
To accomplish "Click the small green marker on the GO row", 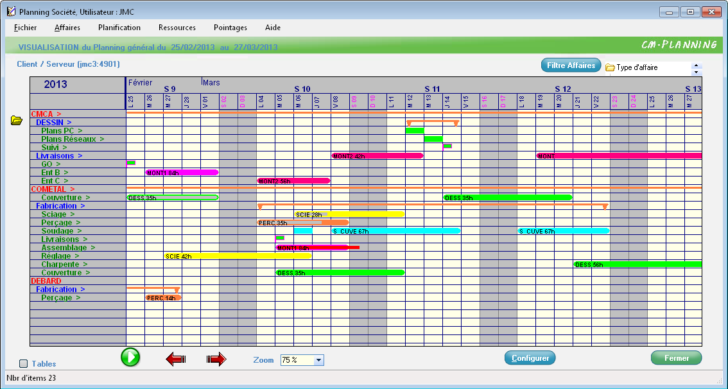I will (x=131, y=163).
